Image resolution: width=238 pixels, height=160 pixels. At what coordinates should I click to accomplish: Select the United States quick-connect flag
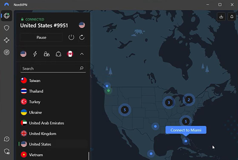[x=23, y=54]
